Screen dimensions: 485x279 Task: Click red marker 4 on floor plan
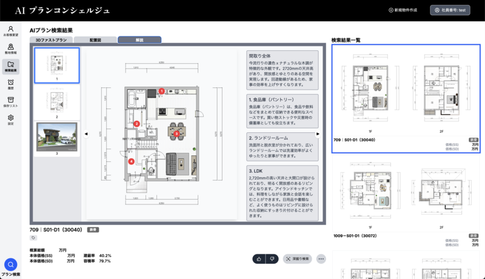[x=131, y=161]
